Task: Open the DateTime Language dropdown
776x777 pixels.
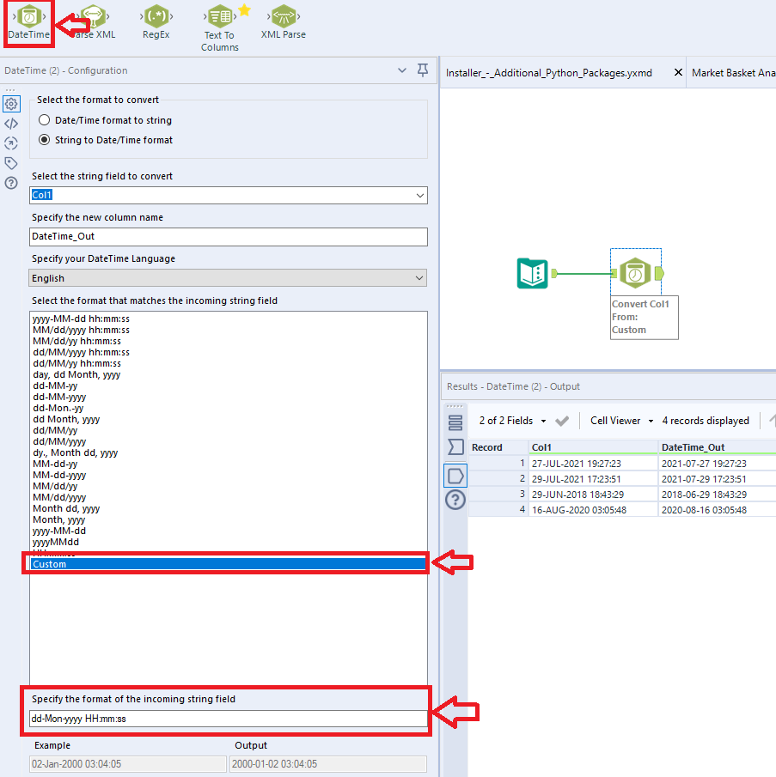Action: tap(419, 277)
